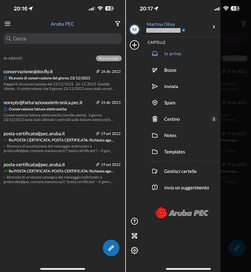Open email from conservazione@docfly.it
This screenshot has width=251, height=272.
63,80
